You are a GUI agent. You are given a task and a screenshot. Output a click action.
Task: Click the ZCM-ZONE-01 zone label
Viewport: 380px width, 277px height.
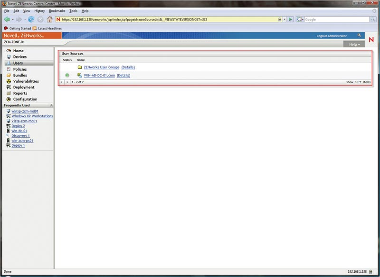pyautogui.click(x=14, y=42)
